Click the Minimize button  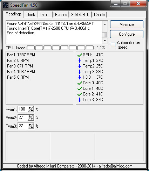click(127, 24)
